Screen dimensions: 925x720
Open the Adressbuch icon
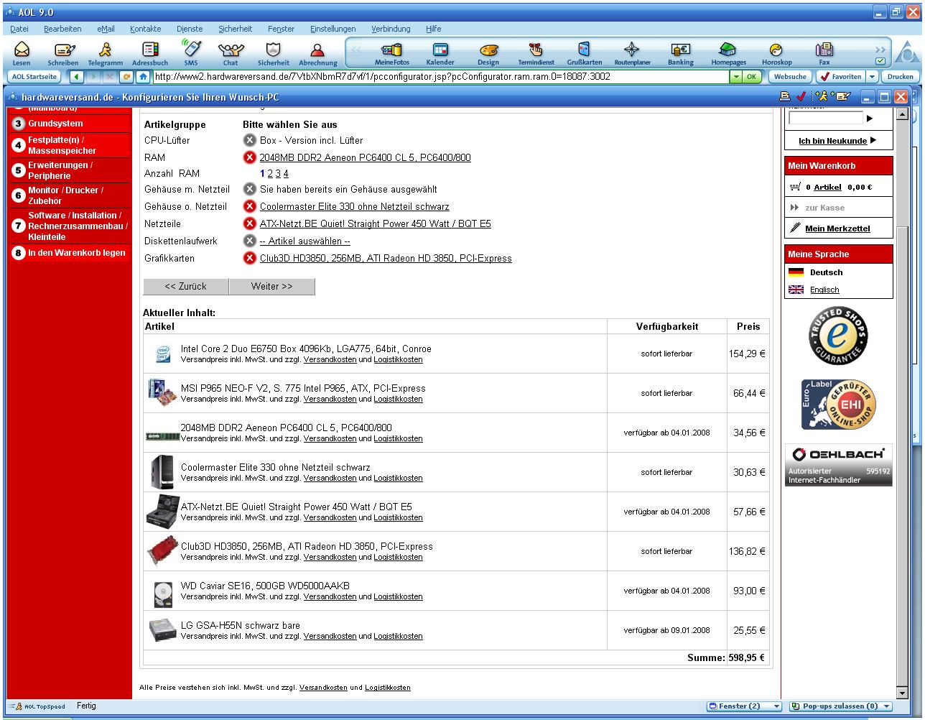pos(150,54)
